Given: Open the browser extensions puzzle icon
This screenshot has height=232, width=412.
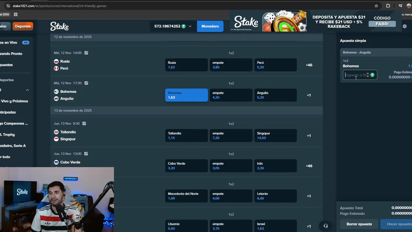Looking at the screenshot, I should tap(388, 6).
